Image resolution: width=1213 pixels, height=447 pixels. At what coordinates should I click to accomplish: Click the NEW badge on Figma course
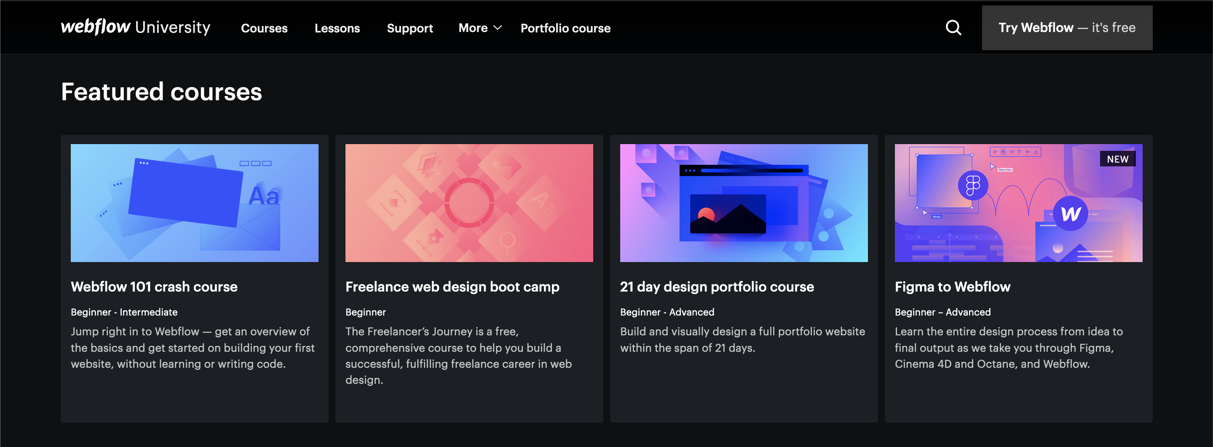point(1117,159)
